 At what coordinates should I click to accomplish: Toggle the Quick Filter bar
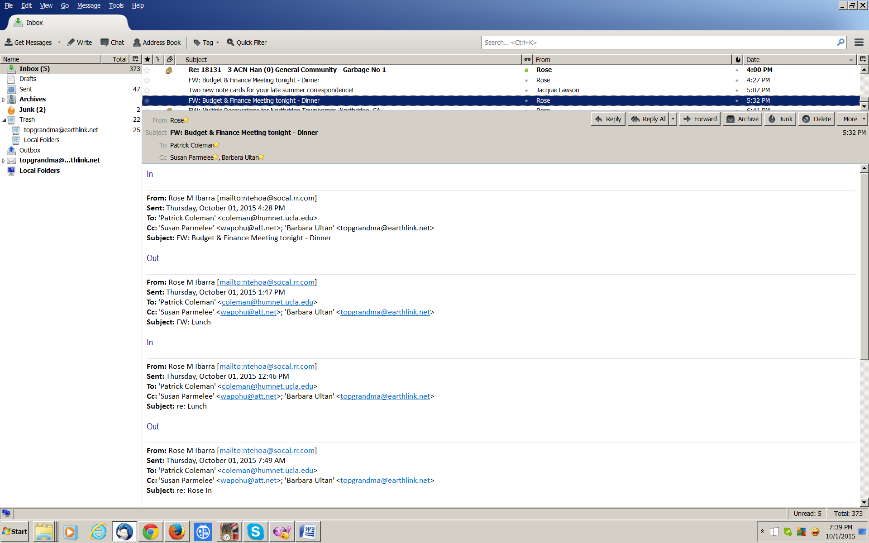(247, 42)
